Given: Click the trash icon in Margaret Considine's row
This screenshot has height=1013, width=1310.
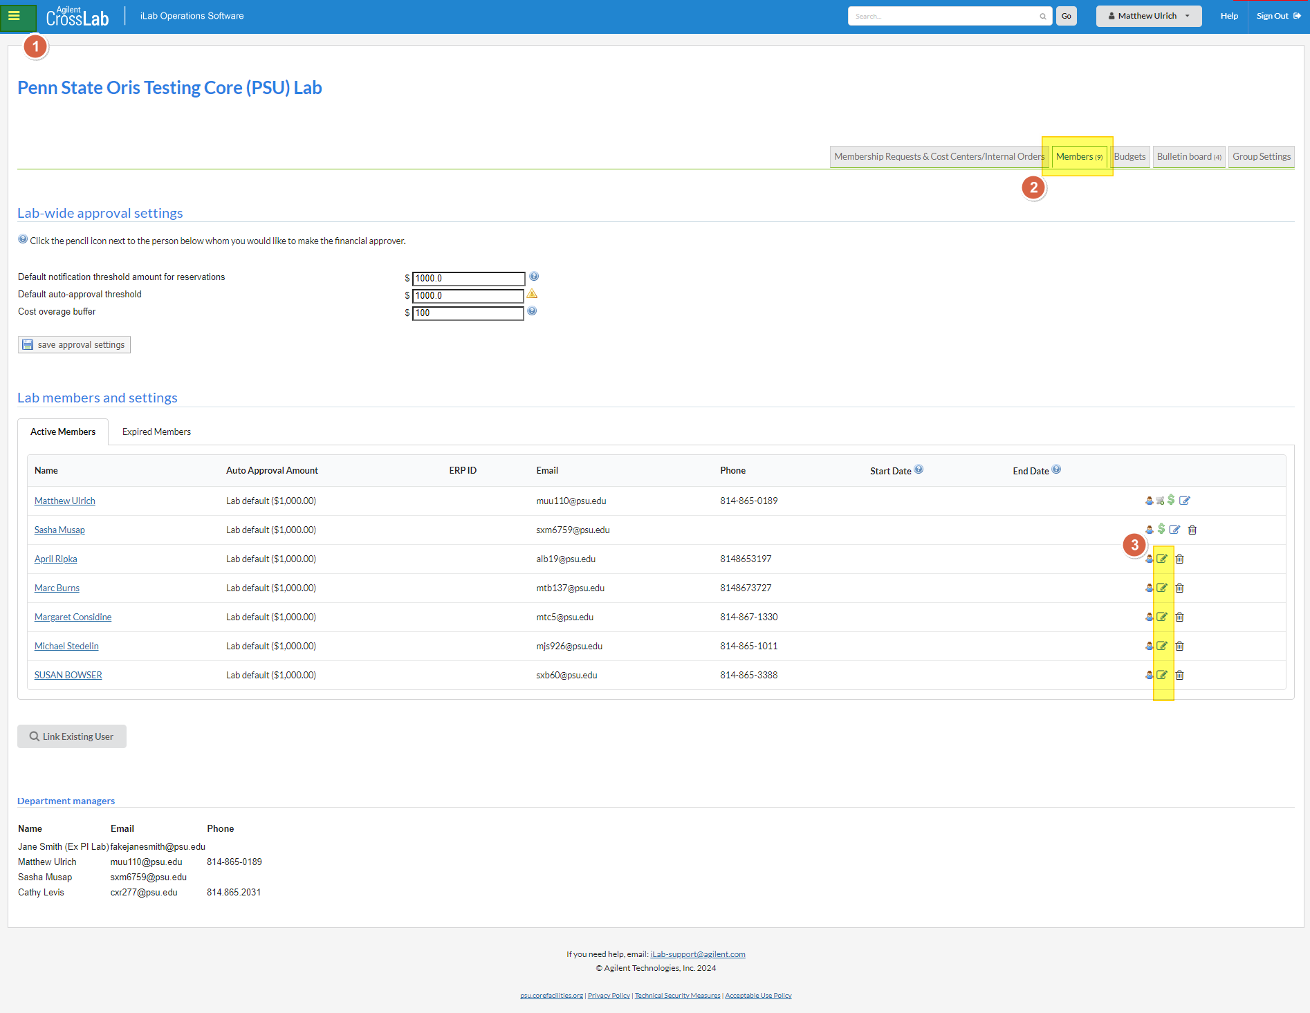Looking at the screenshot, I should point(1179,617).
